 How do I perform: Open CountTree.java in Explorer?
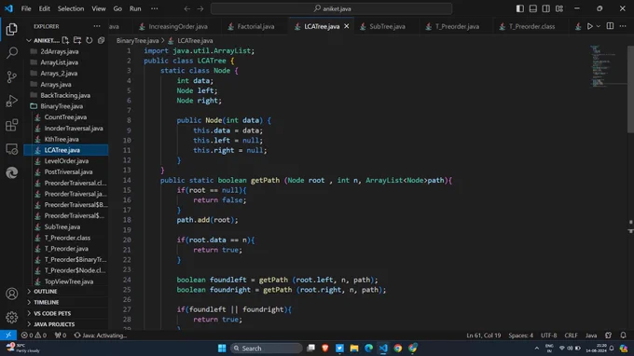(x=66, y=117)
